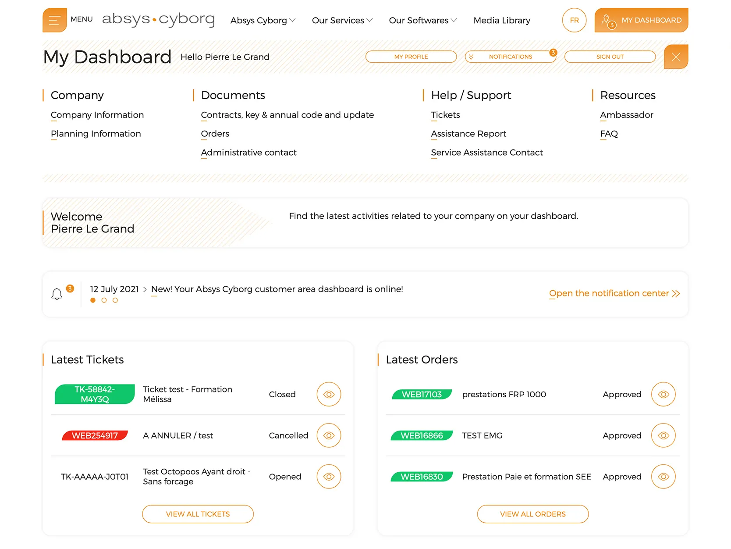Screen dimensions: 731x549
Task: Select third notification carousel dot
Action: click(115, 300)
